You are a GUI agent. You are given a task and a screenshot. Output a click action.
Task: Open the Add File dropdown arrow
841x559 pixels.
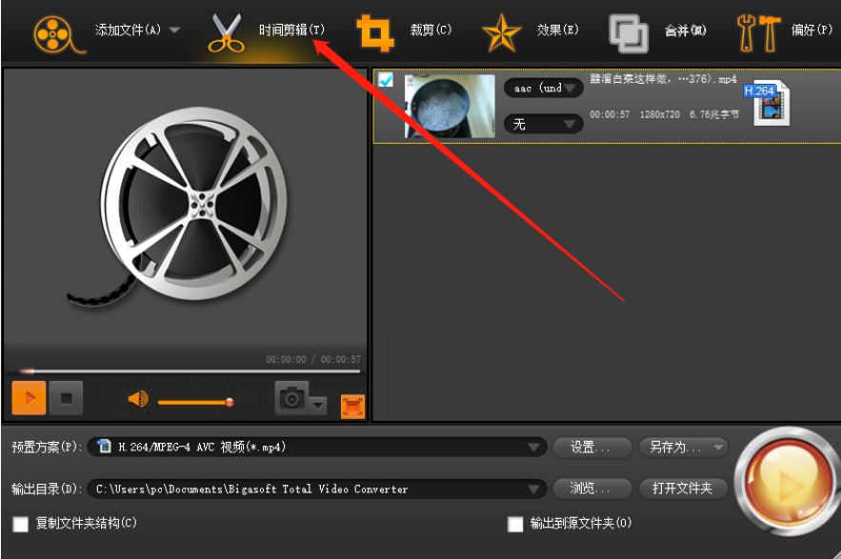coord(175,30)
